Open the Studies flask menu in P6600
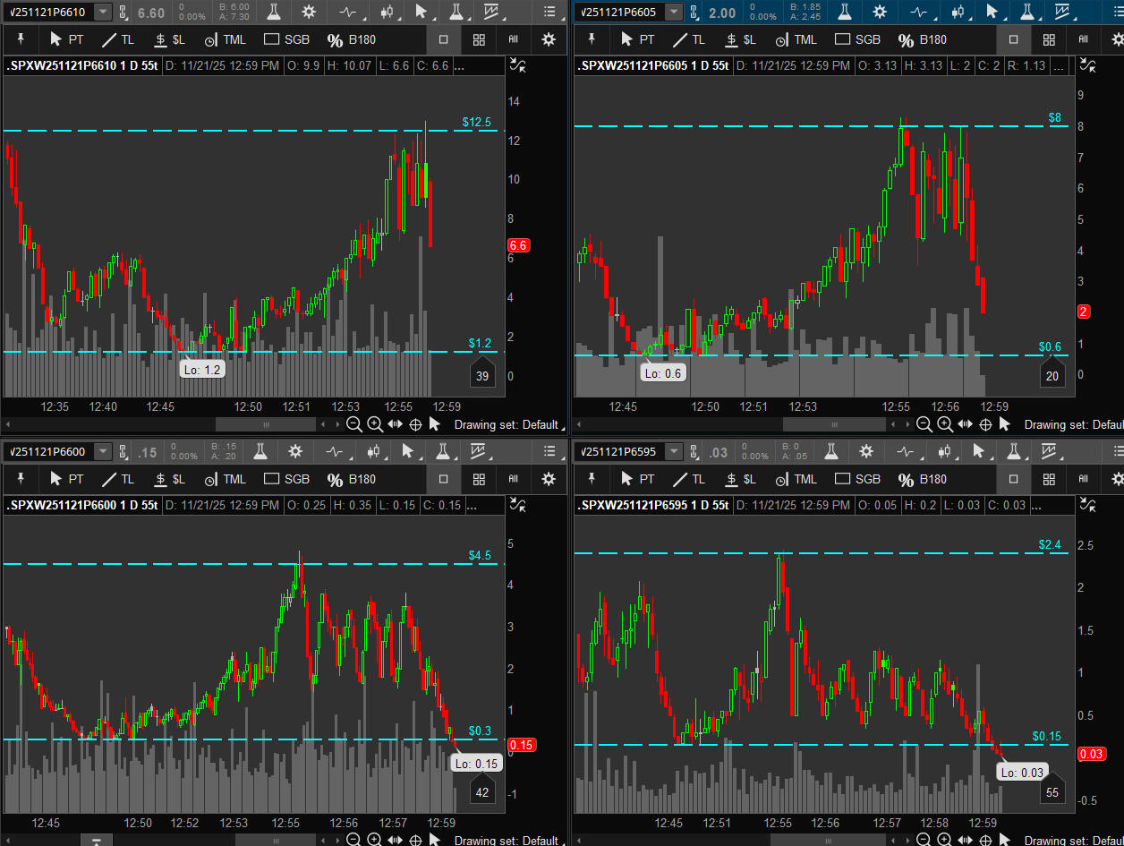 (x=260, y=452)
